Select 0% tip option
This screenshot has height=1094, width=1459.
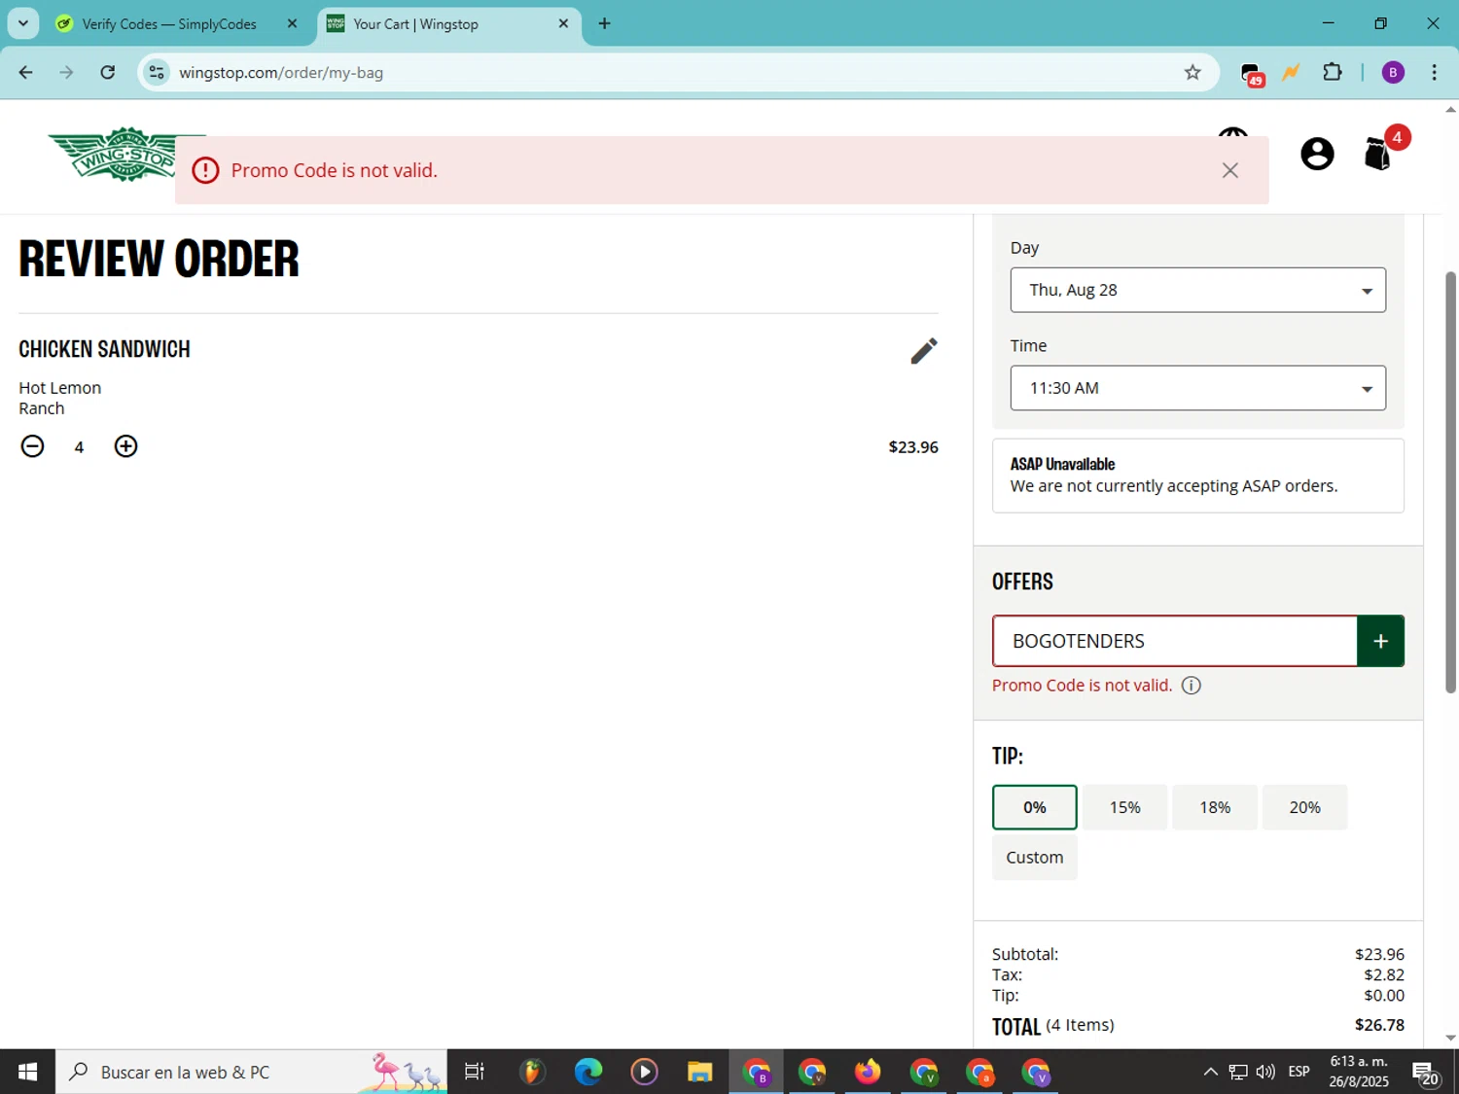click(1034, 807)
